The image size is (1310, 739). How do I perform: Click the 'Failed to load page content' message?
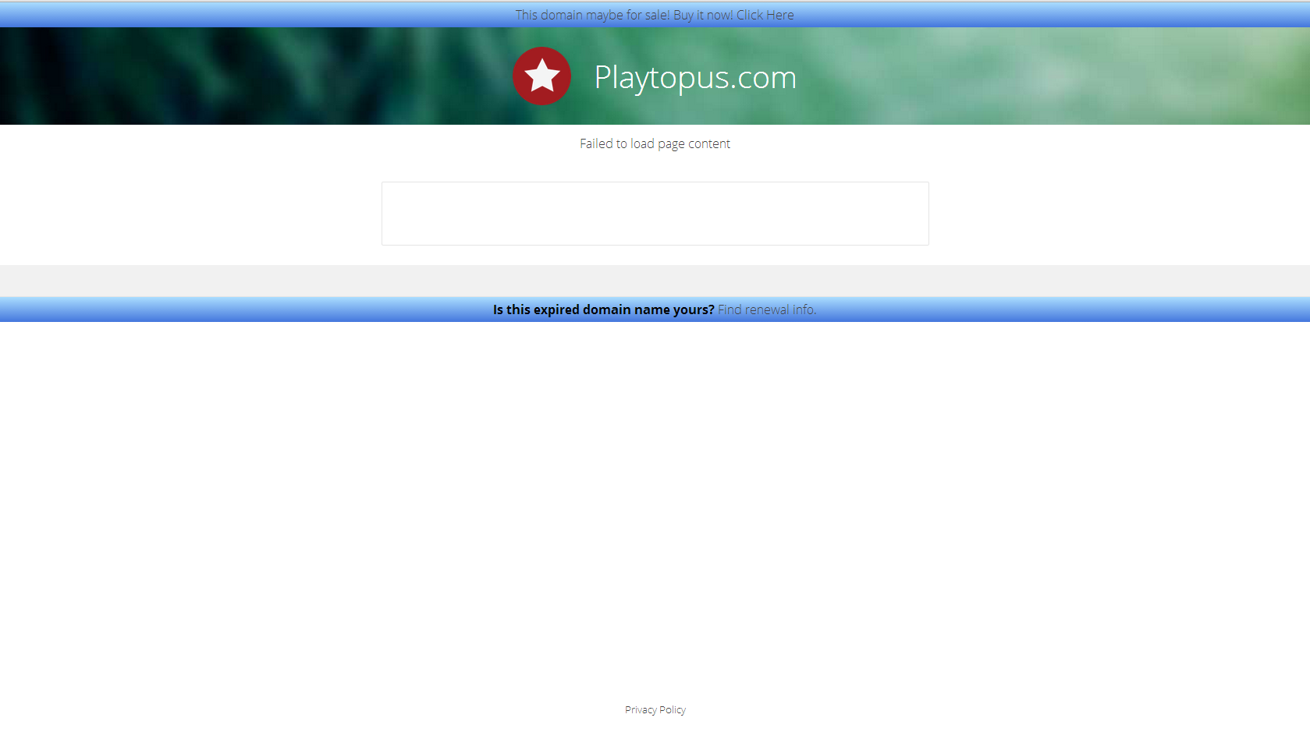tap(655, 143)
